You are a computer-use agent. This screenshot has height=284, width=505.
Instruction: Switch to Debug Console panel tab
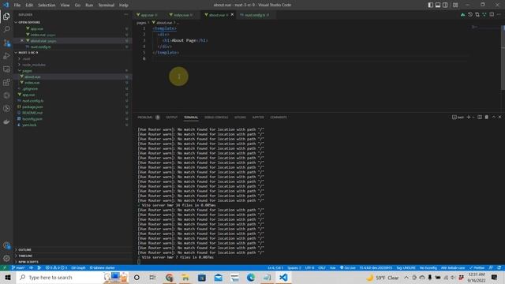(216, 118)
